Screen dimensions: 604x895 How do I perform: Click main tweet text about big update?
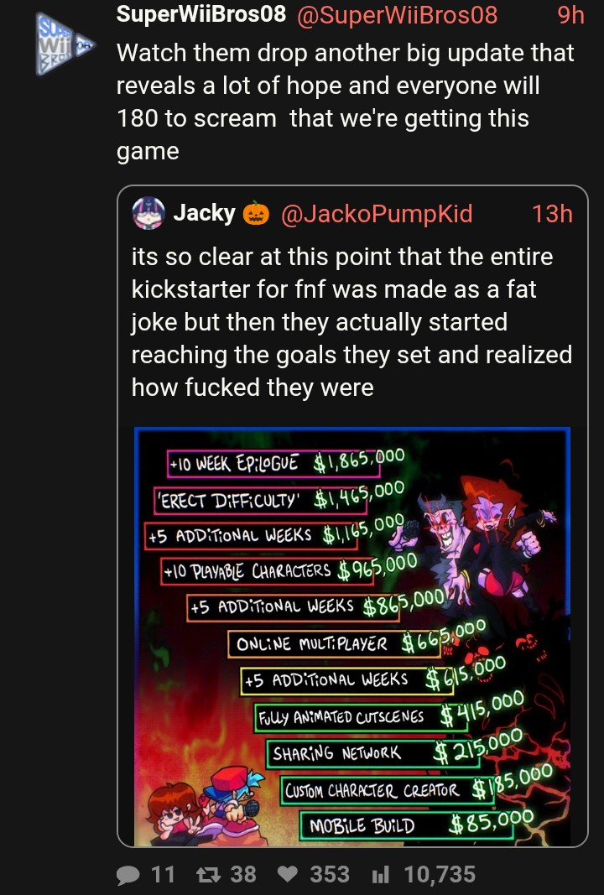tap(346, 101)
